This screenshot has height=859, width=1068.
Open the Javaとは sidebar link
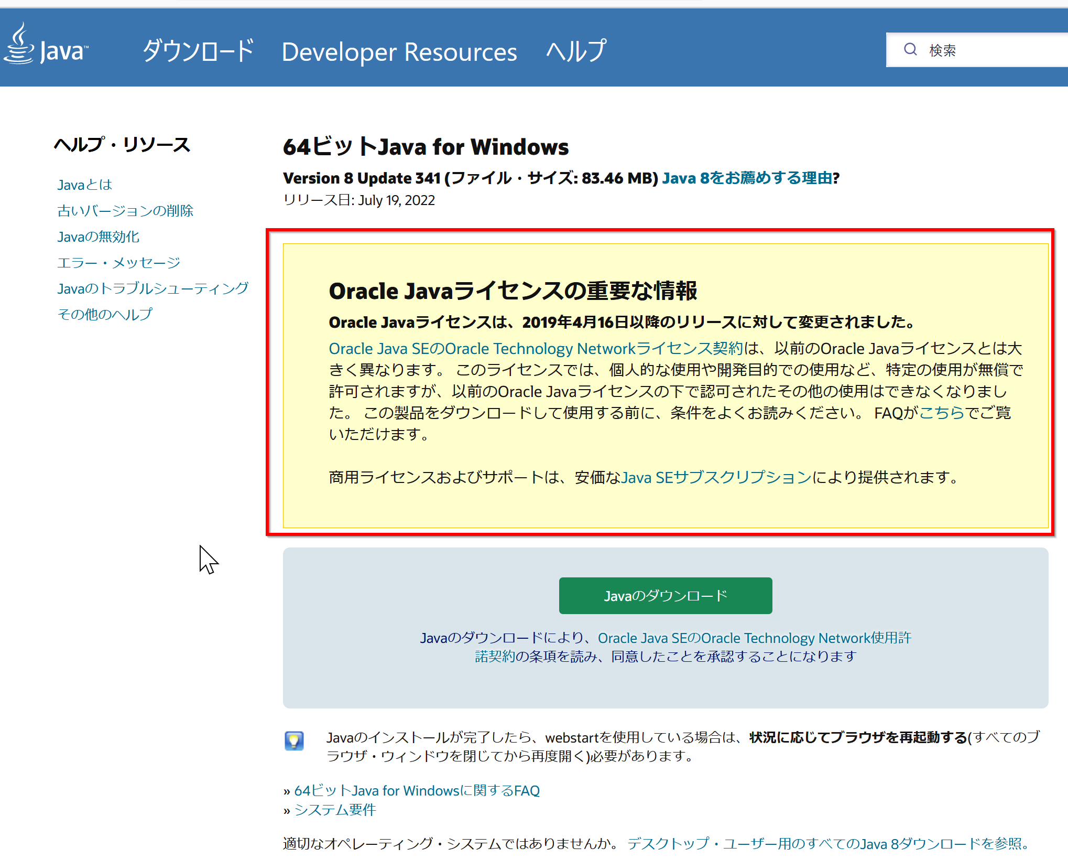85,185
